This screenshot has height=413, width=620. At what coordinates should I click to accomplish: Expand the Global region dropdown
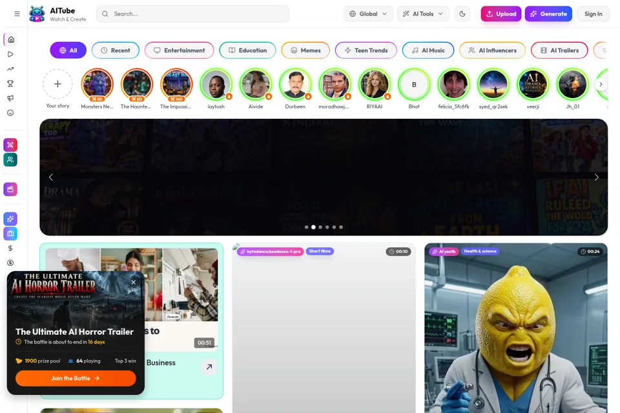368,14
